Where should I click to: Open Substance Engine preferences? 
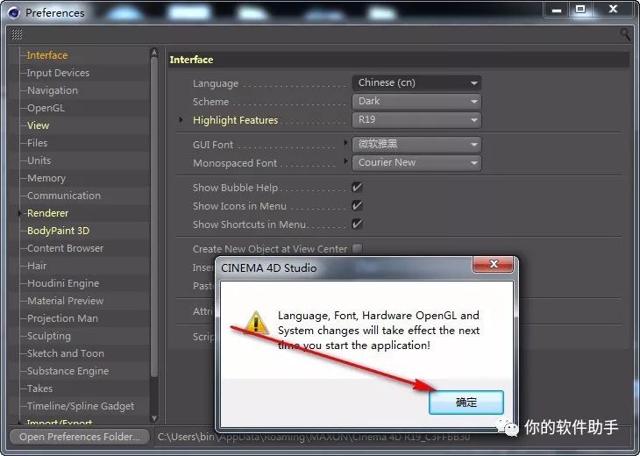(68, 371)
